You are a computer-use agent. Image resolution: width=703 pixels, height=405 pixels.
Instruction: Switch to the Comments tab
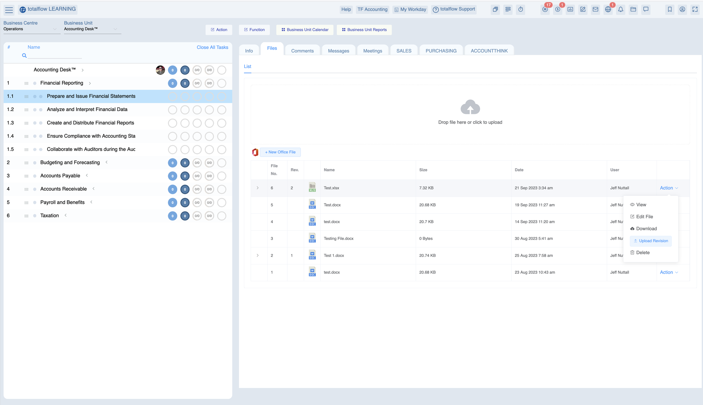(302, 51)
